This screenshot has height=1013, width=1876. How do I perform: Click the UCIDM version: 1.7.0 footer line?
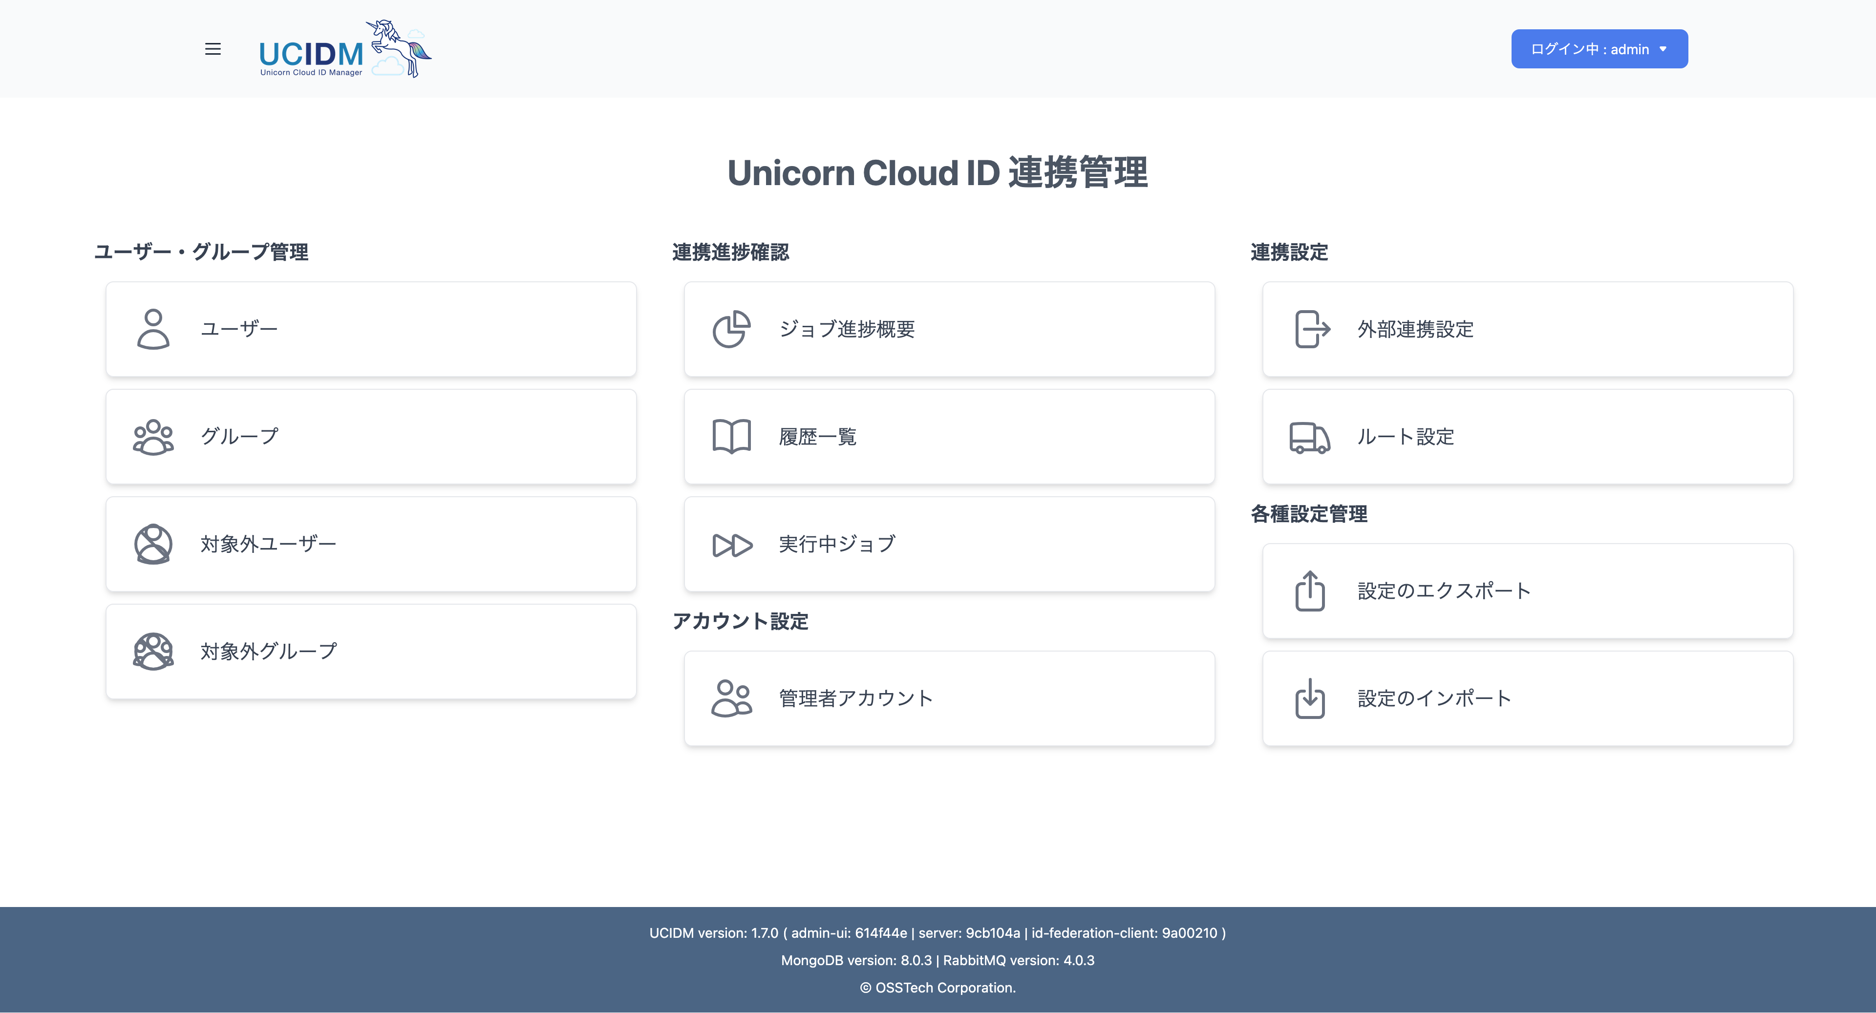pyautogui.click(x=938, y=933)
